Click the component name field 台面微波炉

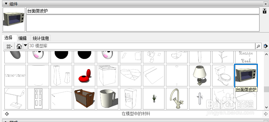point(143,11)
